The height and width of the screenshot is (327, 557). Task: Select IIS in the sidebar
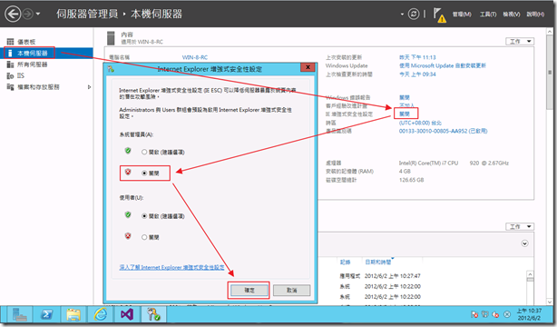[21, 75]
